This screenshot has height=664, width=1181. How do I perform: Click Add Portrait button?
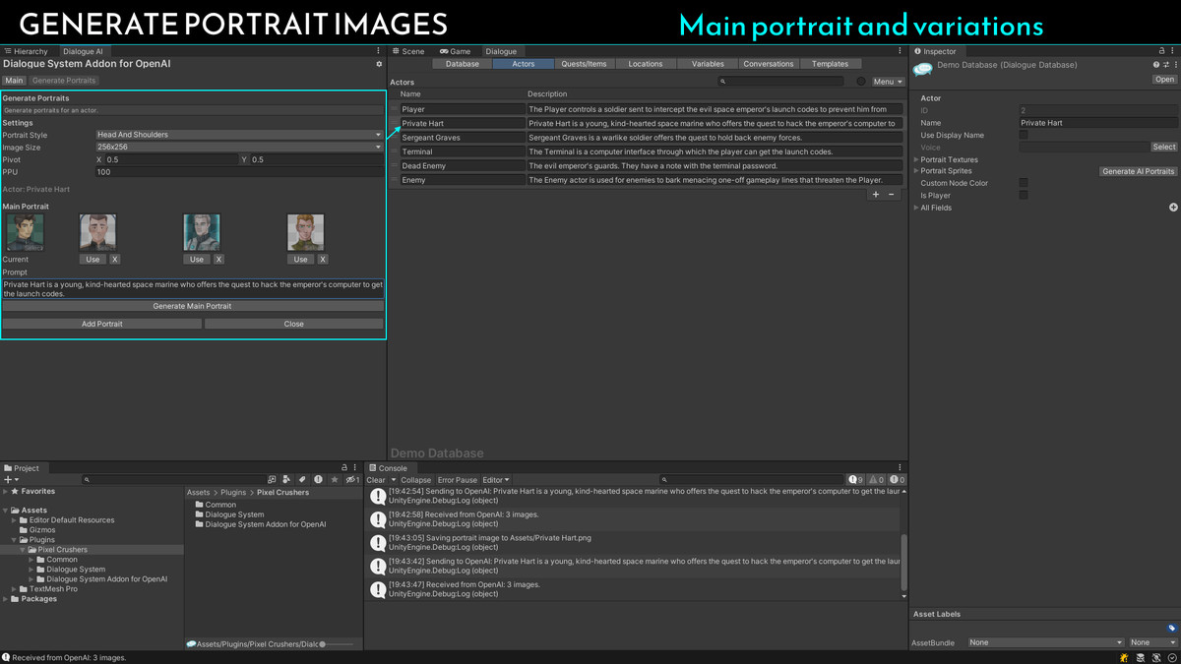click(102, 324)
